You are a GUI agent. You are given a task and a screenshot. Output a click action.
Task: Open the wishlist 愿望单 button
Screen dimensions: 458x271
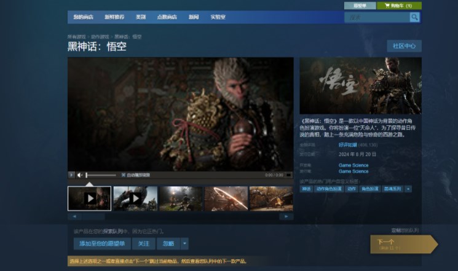point(360,6)
